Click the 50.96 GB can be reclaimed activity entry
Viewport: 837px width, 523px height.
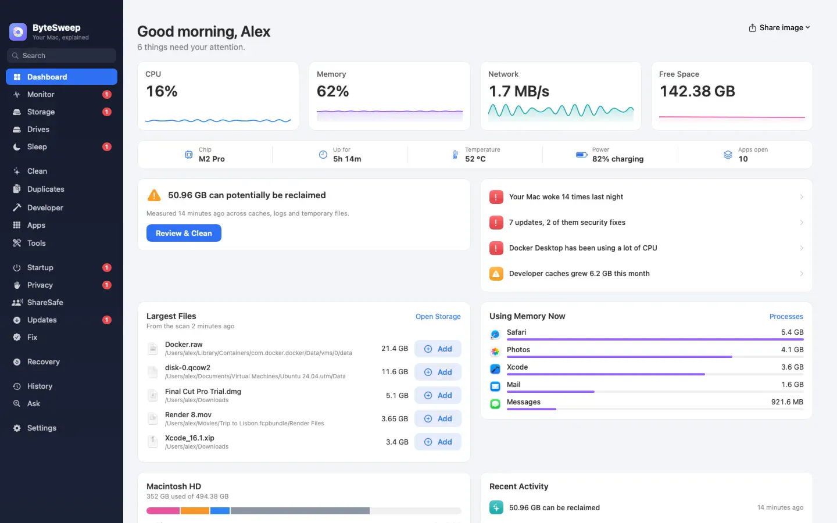click(x=646, y=507)
